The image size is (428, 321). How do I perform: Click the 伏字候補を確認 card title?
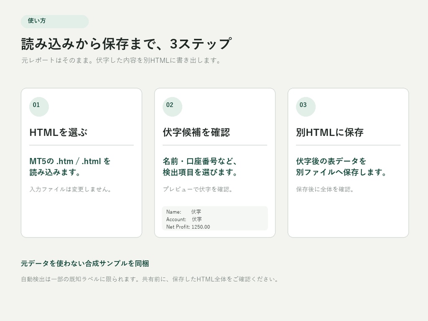coord(196,132)
